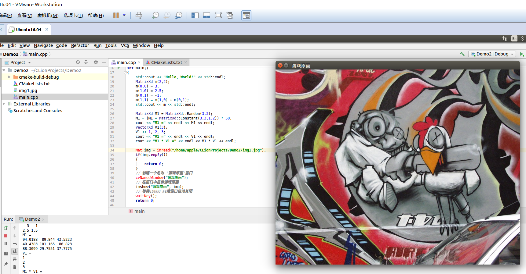Open the 选项卡(T) menu in VMware
Viewport: 526px width, 274px height.
coord(73,16)
